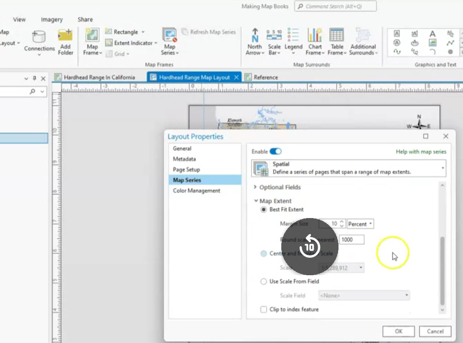The height and width of the screenshot is (343, 463).
Task: Insert a Table Frame
Action: click(x=337, y=42)
